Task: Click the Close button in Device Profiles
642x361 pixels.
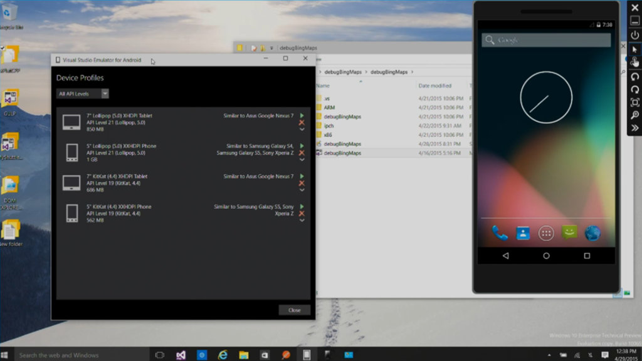Action: coord(295,310)
